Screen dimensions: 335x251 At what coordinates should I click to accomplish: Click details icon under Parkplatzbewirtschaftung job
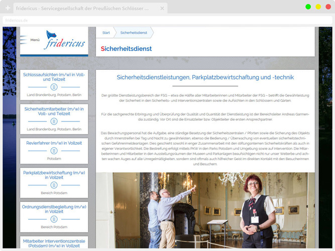pos(54,185)
